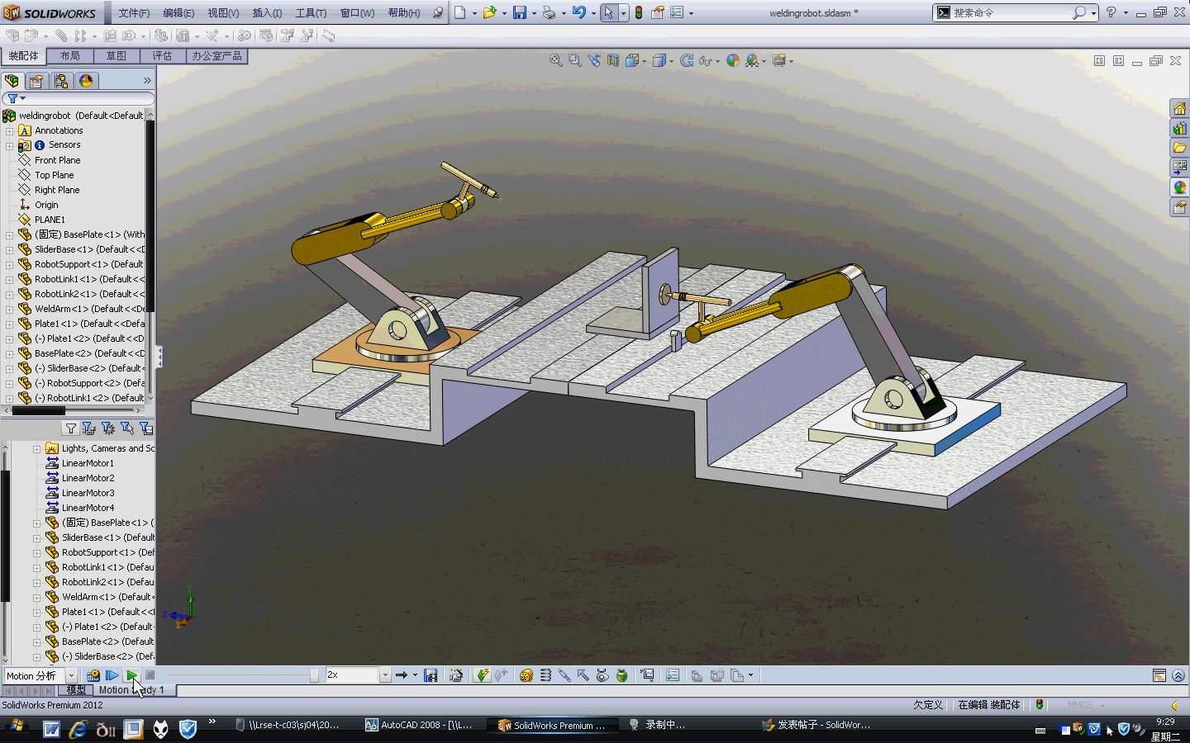Open SolidWorks Resources in the task pane

[x=1179, y=108]
